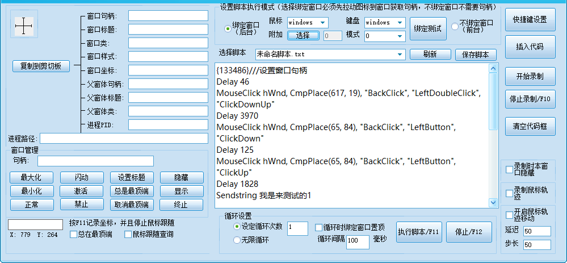Click 停止录制/F10 button

tap(530, 99)
